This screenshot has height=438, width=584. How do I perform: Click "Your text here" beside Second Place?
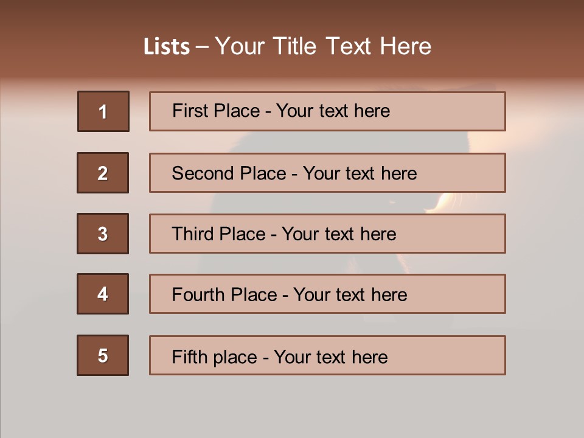pos(360,173)
